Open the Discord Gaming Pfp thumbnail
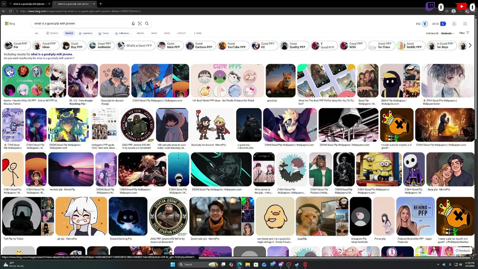This screenshot has width=478, height=269. click(128, 216)
